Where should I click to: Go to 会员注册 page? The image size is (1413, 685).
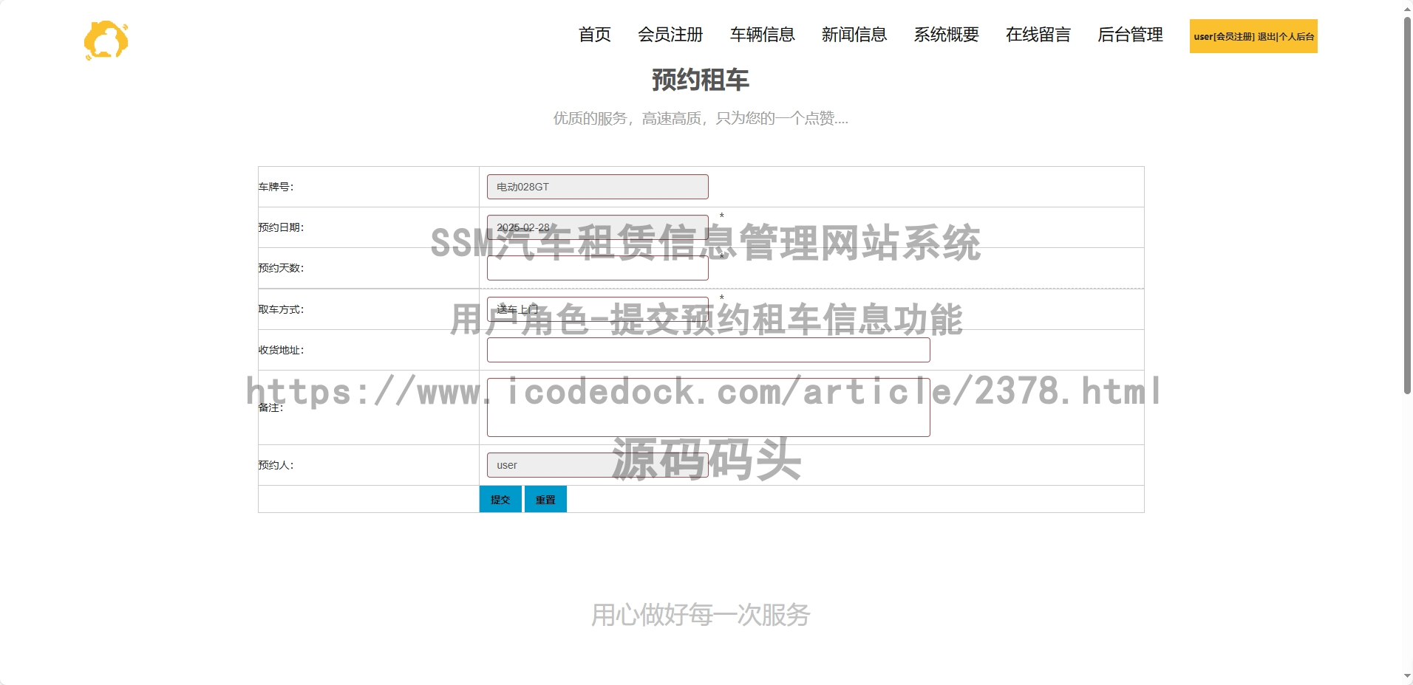(670, 35)
